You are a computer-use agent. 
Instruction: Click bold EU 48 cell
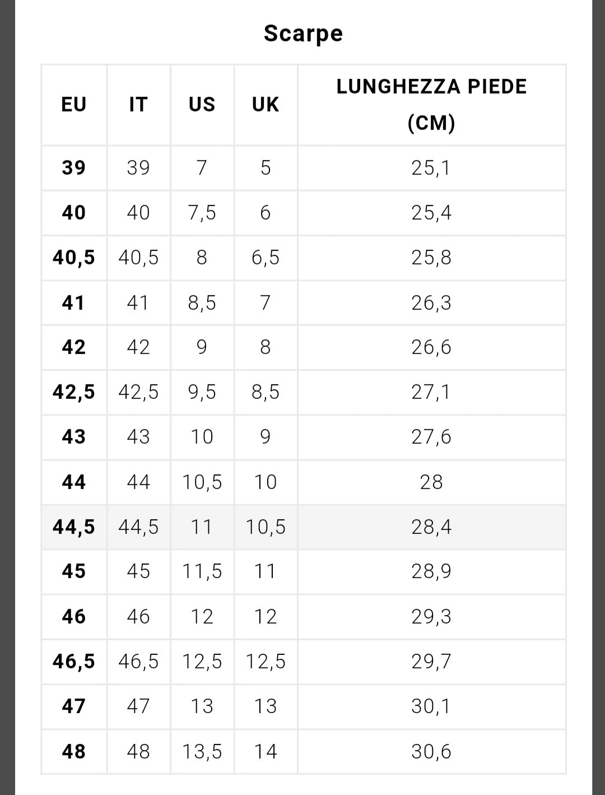(x=74, y=751)
